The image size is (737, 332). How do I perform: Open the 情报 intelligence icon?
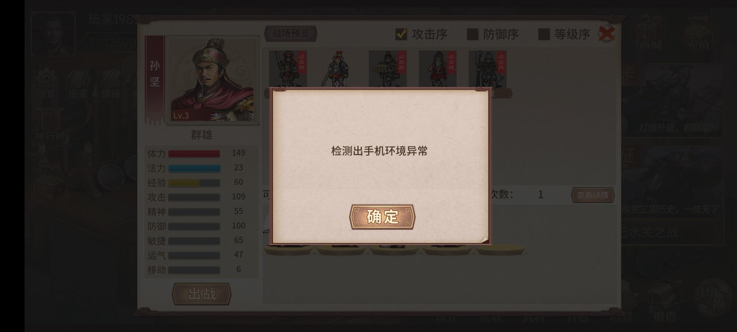coord(111,83)
